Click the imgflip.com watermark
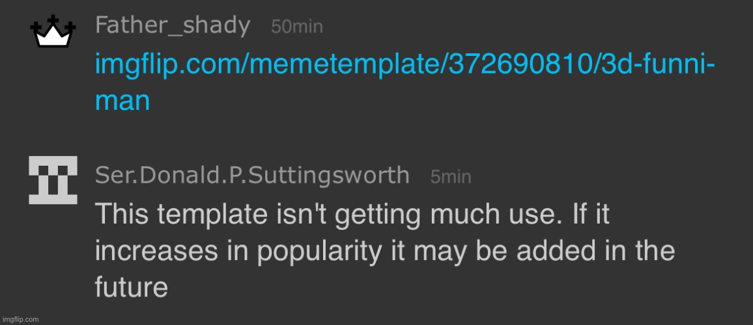 click(x=20, y=319)
